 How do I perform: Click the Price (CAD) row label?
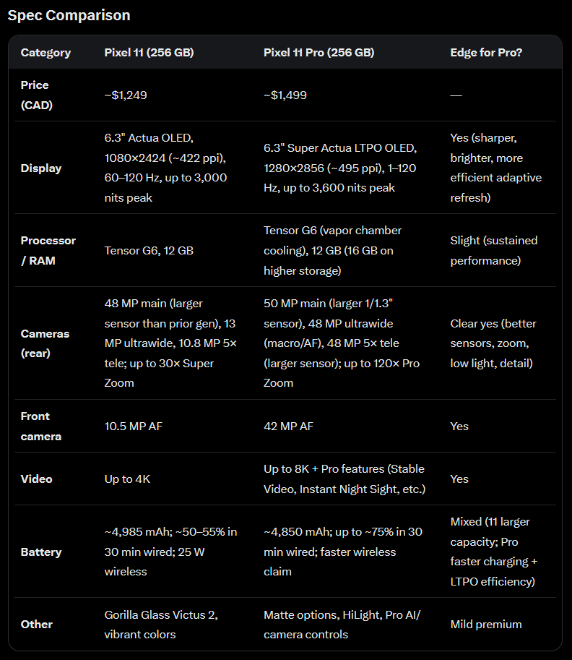[x=37, y=95]
